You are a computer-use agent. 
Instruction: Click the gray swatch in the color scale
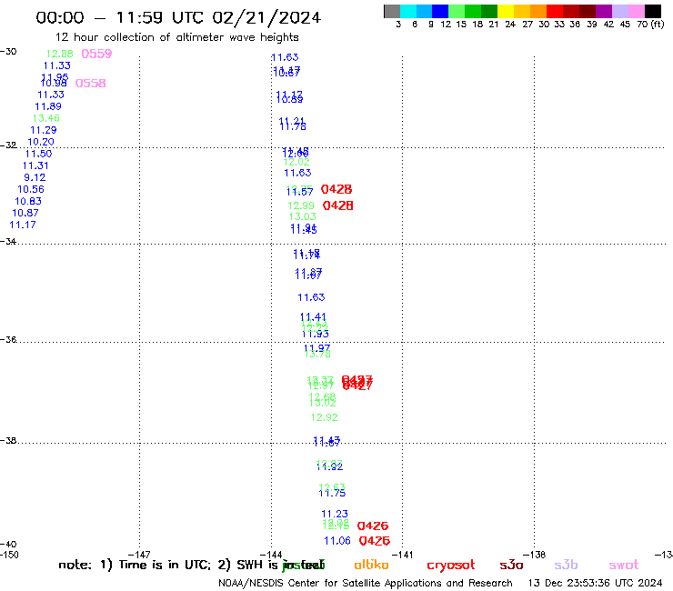[x=392, y=11]
